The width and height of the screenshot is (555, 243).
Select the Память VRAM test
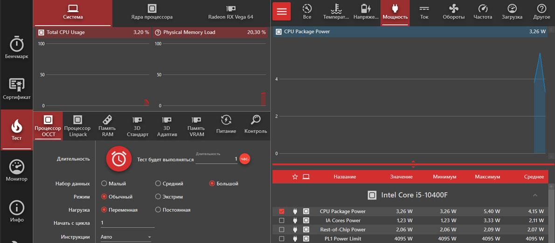click(x=196, y=126)
